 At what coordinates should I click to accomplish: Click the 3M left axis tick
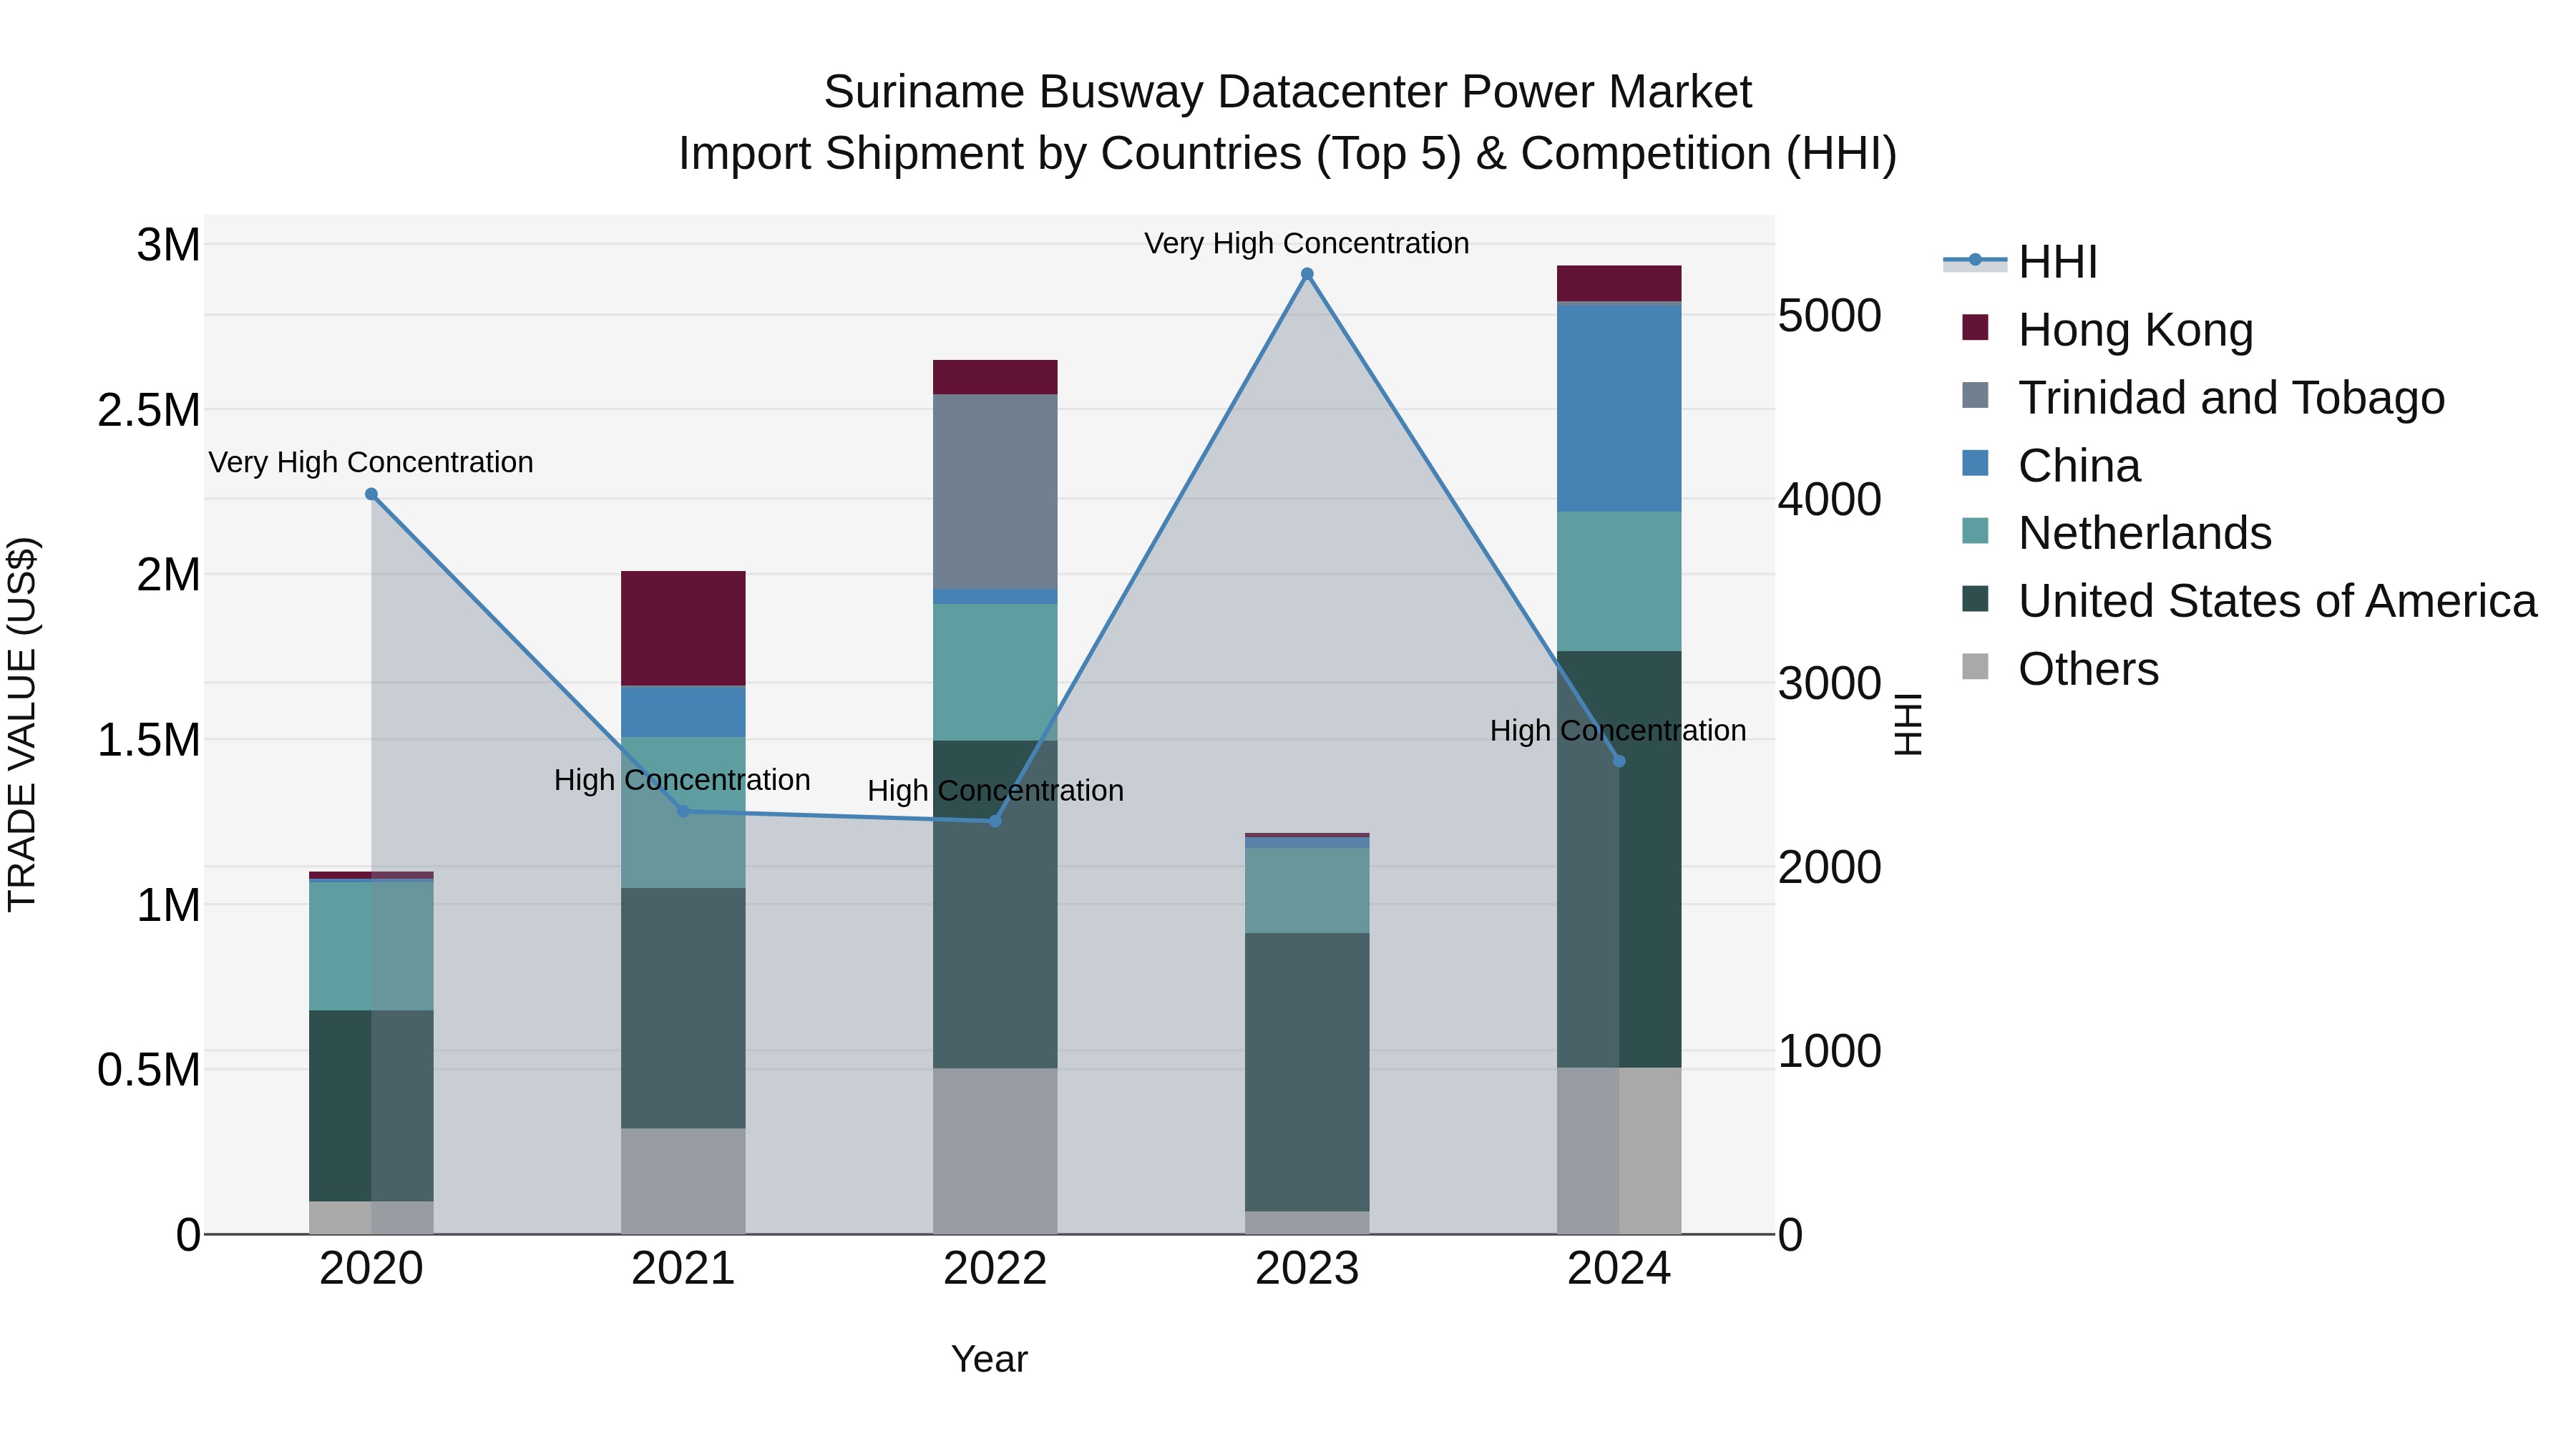[168, 245]
